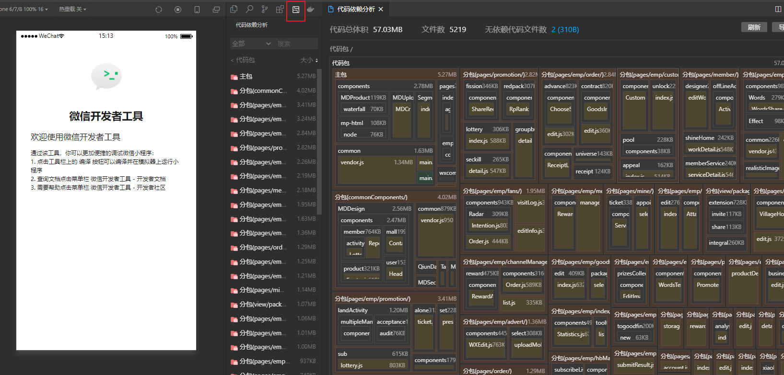The image size is (784, 375).
Task: Click the index.js 588KB treemap block
Action: pyautogui.click(x=487, y=141)
